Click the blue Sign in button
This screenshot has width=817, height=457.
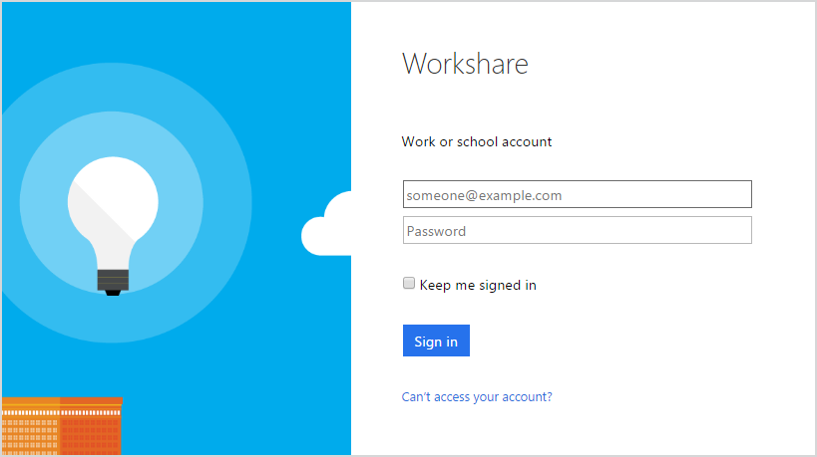[436, 341]
